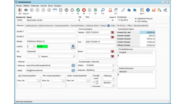Toggle the ADV-Vertrag checkbox
This screenshot has height=104, width=185.
pos(136,21)
